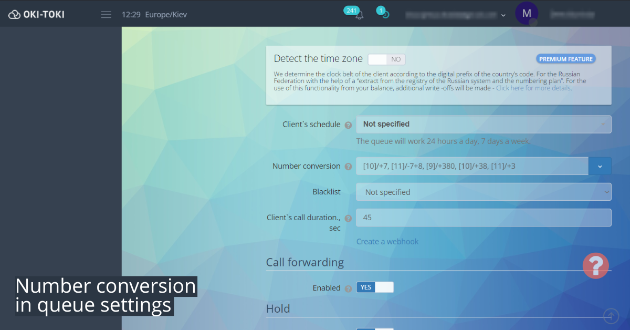
Task: Click the sync status icon showing 1
Action: 383,13
